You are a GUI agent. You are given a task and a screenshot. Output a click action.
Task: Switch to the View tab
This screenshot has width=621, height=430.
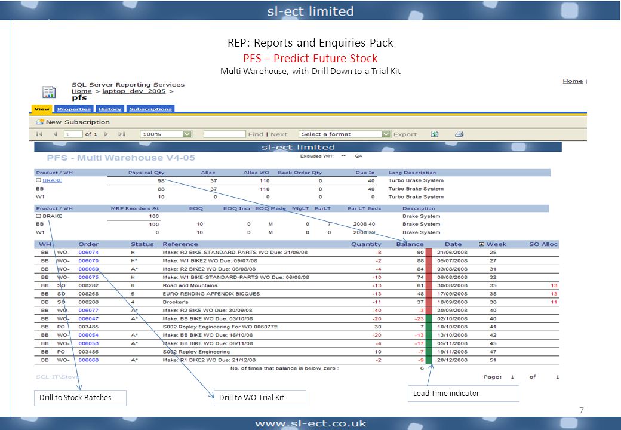pyautogui.click(x=42, y=109)
